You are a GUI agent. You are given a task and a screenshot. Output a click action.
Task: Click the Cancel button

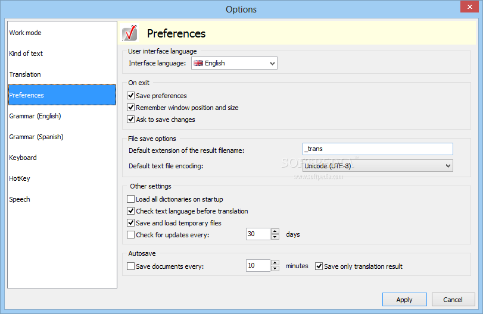pos(453,300)
